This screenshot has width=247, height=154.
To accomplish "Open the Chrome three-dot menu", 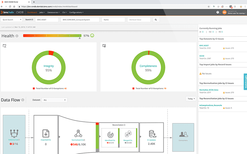I will (245, 7).
